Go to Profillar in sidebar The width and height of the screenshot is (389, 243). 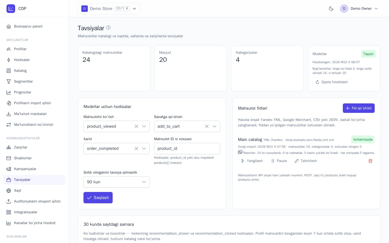click(x=34, y=49)
